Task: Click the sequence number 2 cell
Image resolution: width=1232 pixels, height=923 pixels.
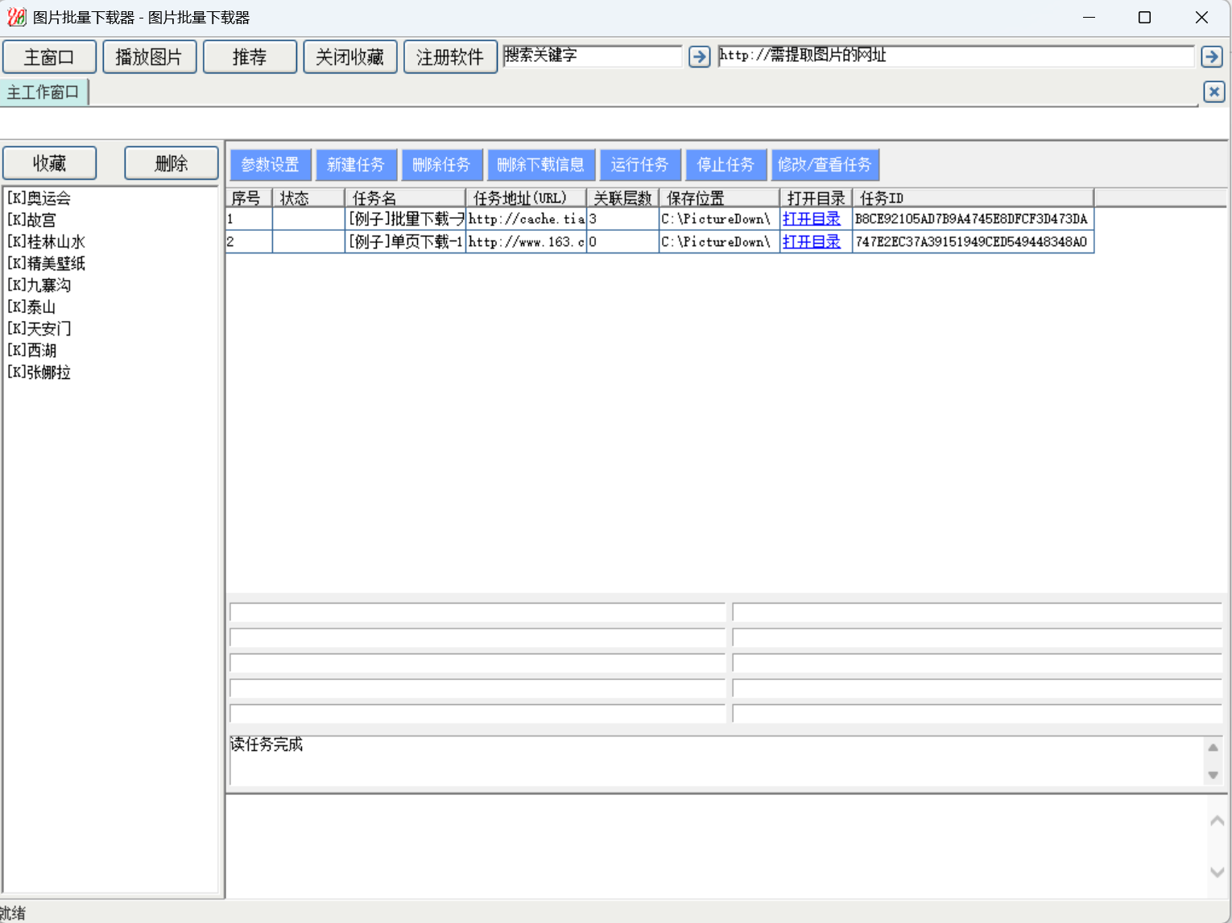Action: pos(249,241)
